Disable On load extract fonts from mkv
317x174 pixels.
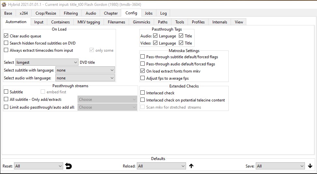click(x=143, y=71)
